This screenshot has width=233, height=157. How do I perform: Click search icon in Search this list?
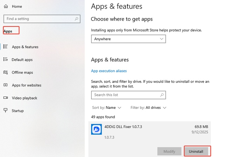click(x=162, y=95)
